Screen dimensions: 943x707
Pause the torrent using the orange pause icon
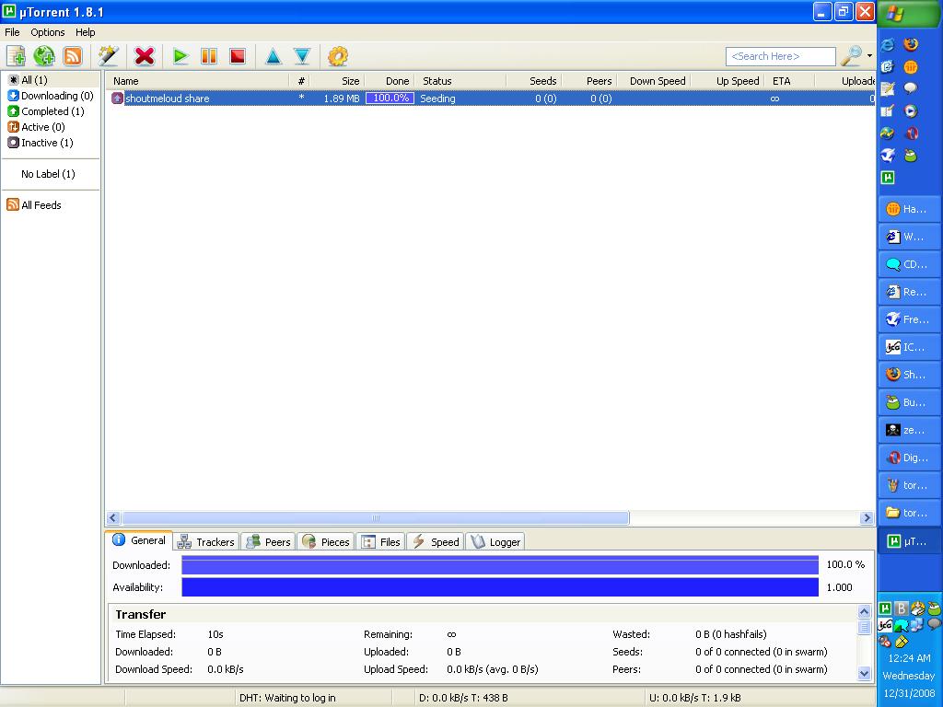(209, 56)
